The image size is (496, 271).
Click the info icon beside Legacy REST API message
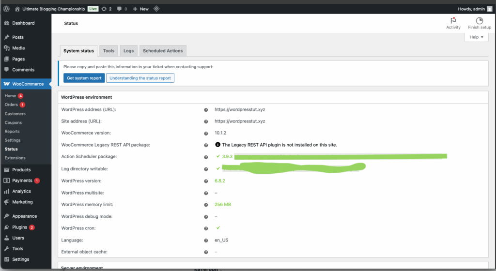tap(217, 145)
